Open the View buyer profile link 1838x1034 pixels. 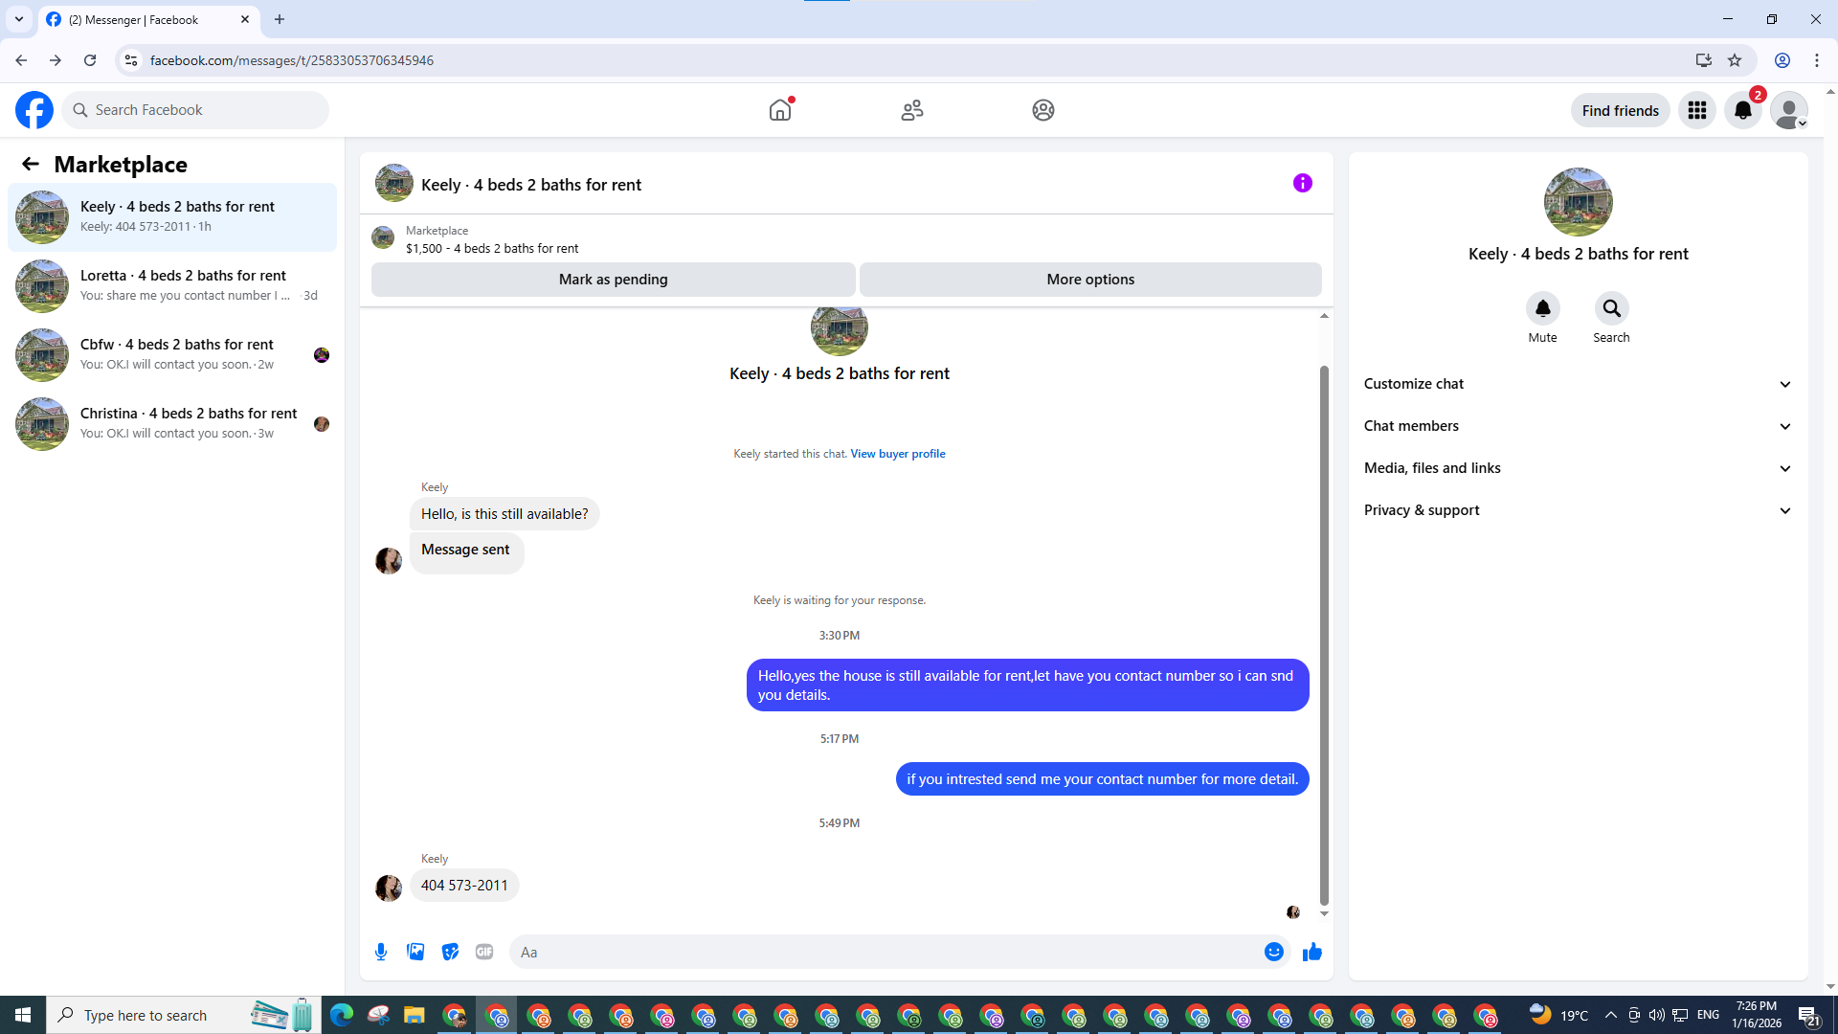pos(897,454)
